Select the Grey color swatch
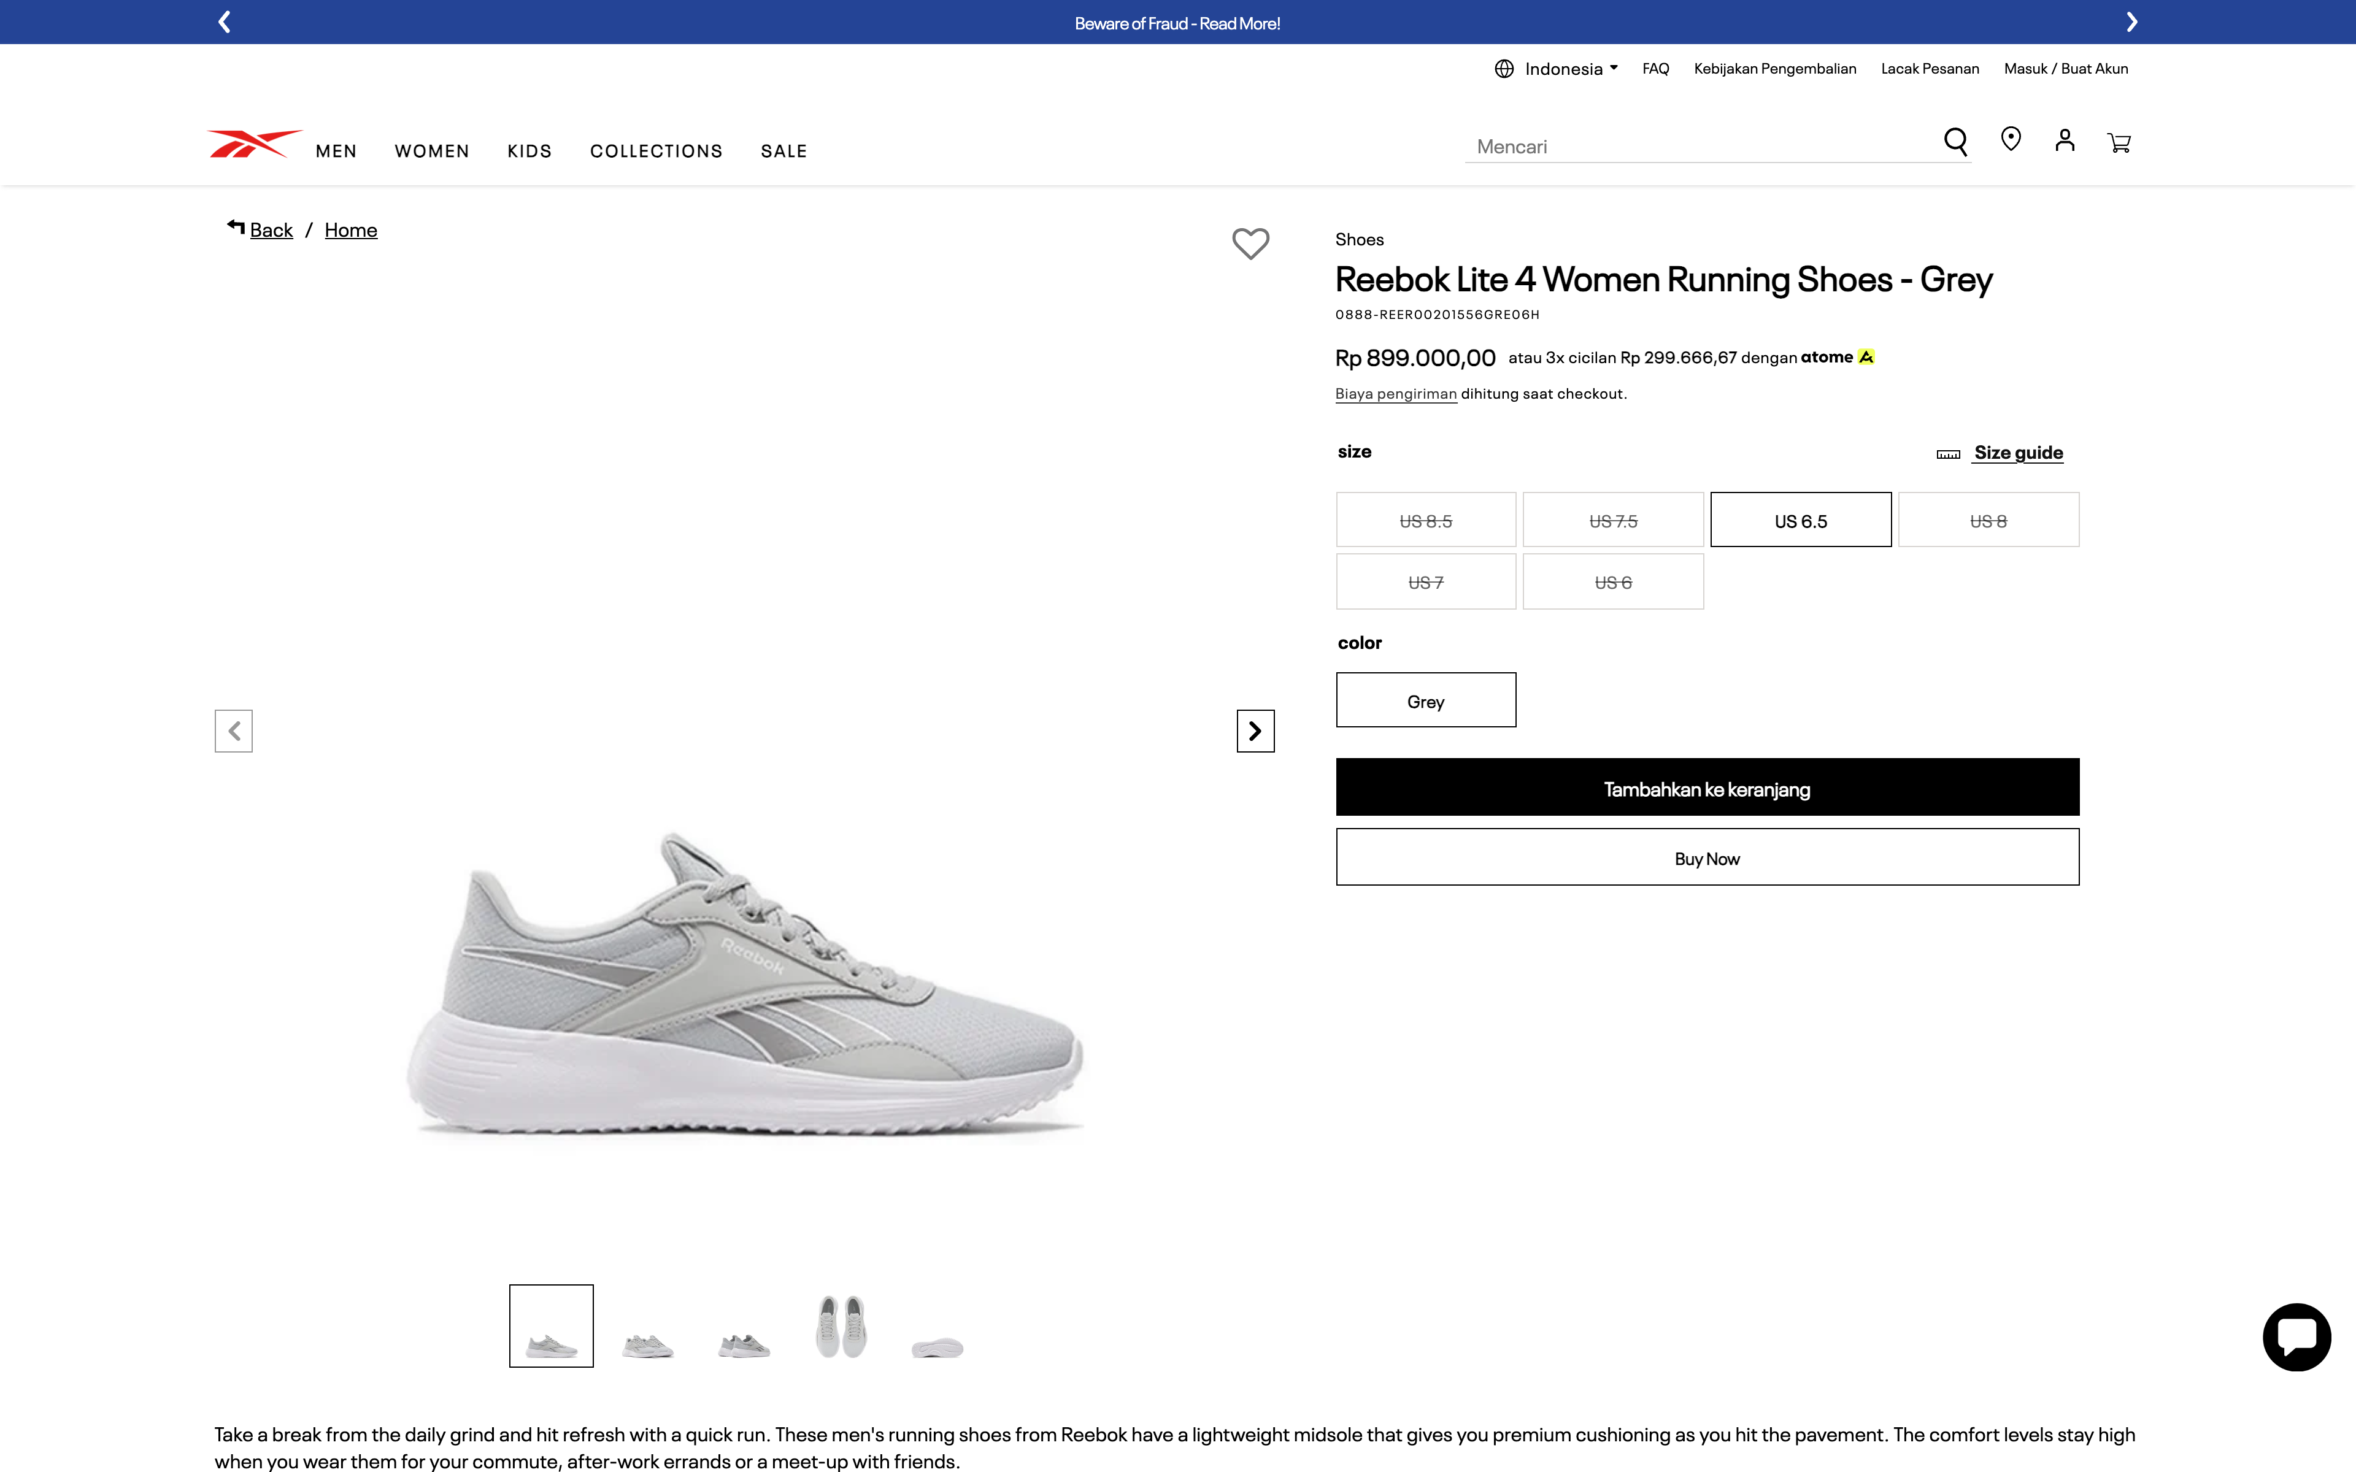 pos(1425,699)
